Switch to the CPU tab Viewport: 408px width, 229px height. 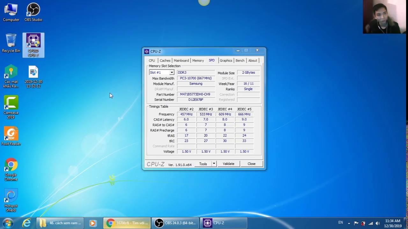[152, 60]
